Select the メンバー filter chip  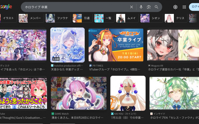(30, 18)
